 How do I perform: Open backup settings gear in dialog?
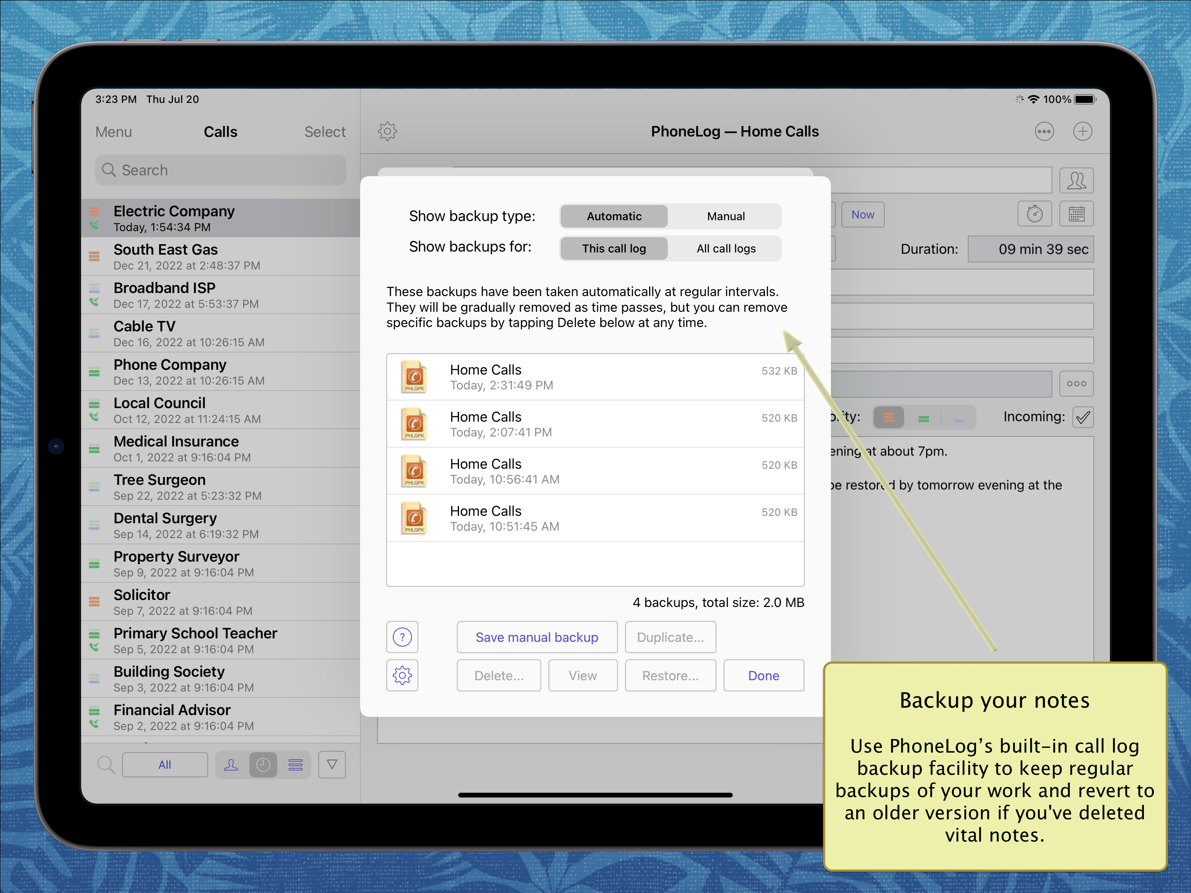(402, 675)
